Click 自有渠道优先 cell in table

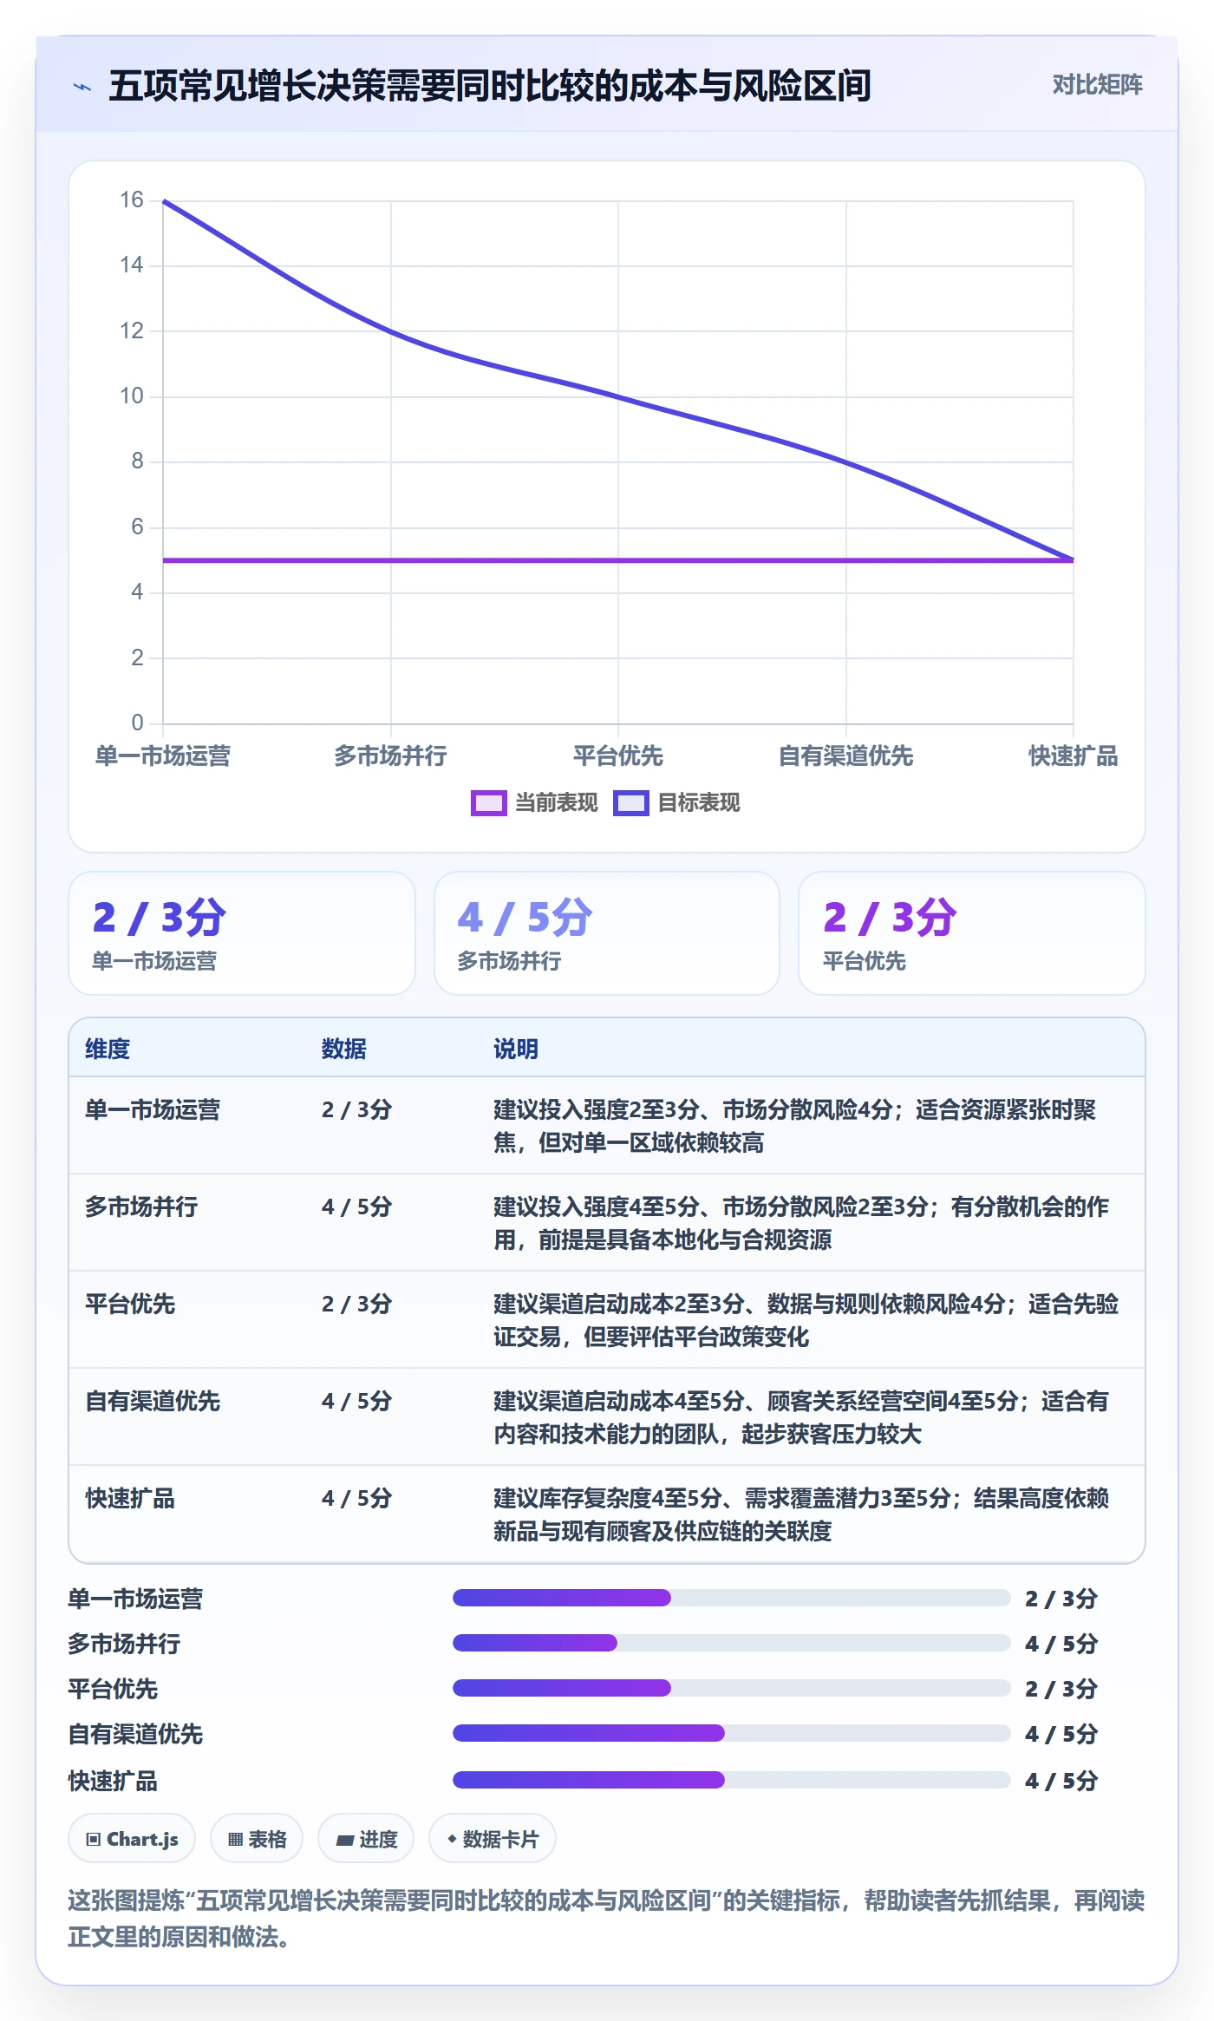coord(153,1401)
